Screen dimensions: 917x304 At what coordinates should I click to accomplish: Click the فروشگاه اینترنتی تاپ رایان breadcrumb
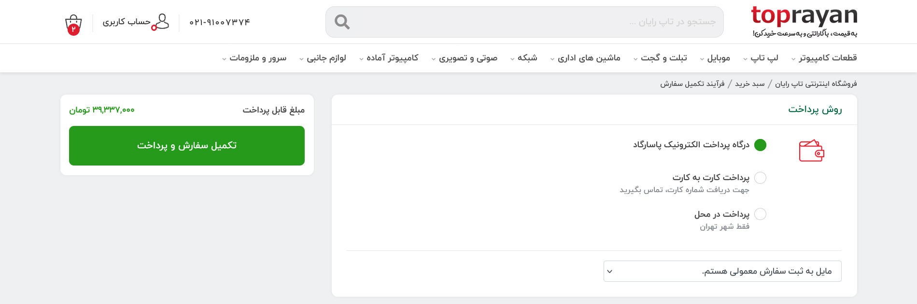coord(816,84)
